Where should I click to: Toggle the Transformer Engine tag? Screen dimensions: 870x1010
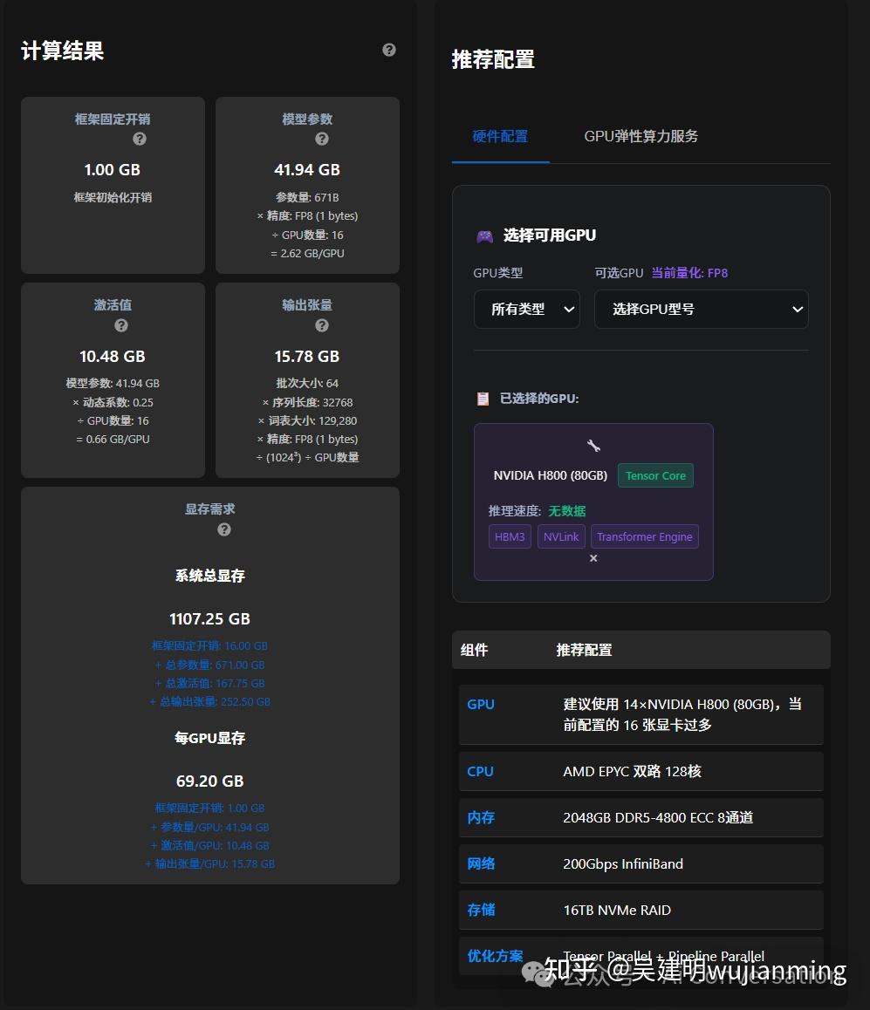click(x=645, y=536)
